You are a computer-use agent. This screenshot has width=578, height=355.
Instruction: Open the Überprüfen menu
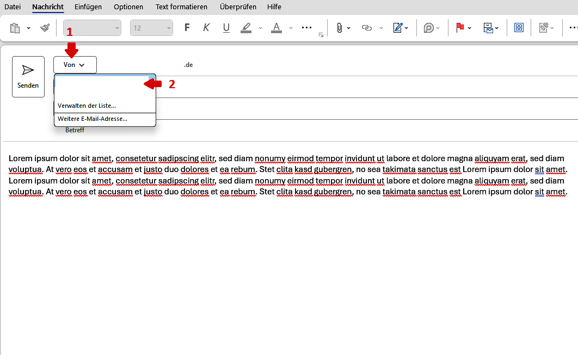(238, 7)
